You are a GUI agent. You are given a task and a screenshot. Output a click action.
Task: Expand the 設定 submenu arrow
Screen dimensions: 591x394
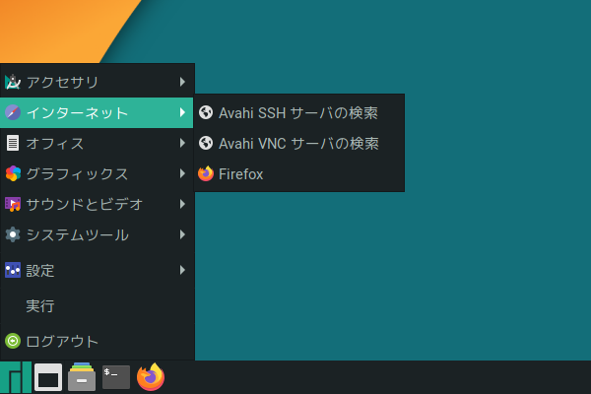[x=182, y=270]
